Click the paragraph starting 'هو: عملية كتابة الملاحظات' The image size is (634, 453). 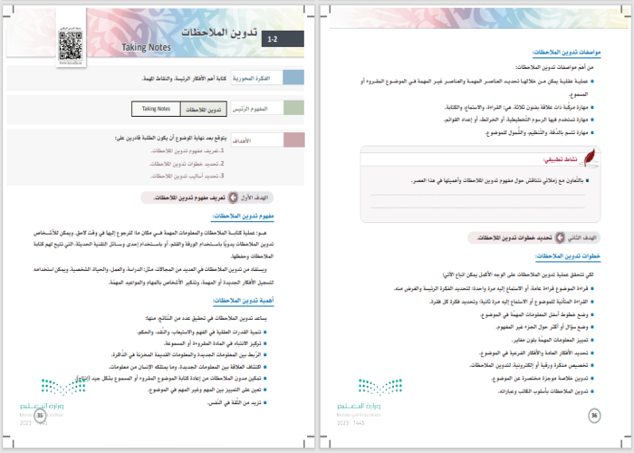coord(154,245)
